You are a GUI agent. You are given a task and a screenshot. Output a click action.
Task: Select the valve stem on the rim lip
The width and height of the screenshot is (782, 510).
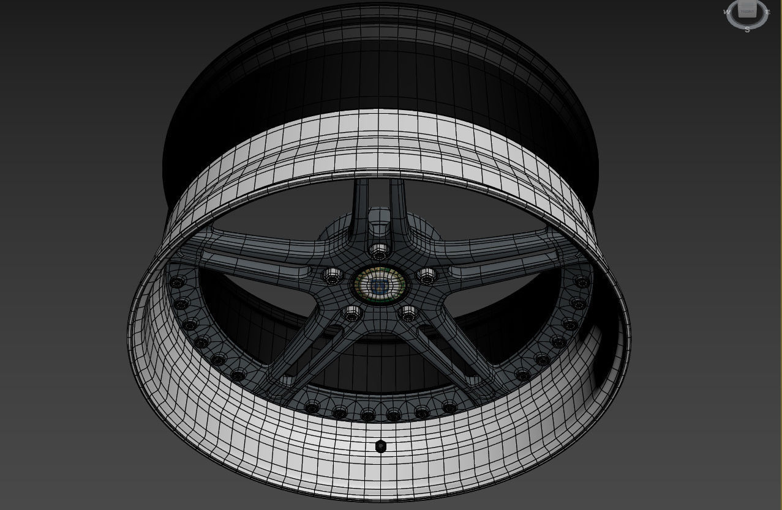click(380, 446)
